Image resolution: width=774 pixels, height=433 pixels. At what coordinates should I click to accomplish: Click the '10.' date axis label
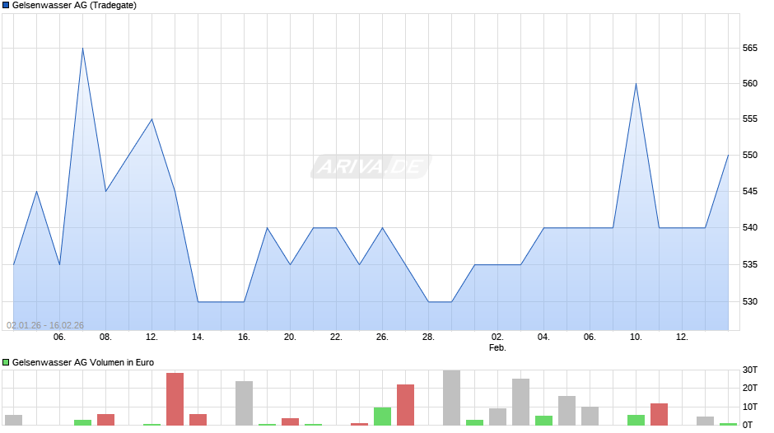[636, 338]
